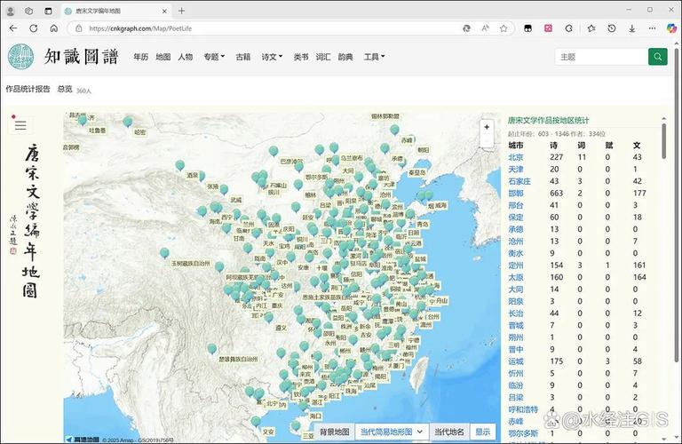Open the Copilot sidebar icon
The width and height of the screenshot is (682, 444).
click(x=671, y=28)
